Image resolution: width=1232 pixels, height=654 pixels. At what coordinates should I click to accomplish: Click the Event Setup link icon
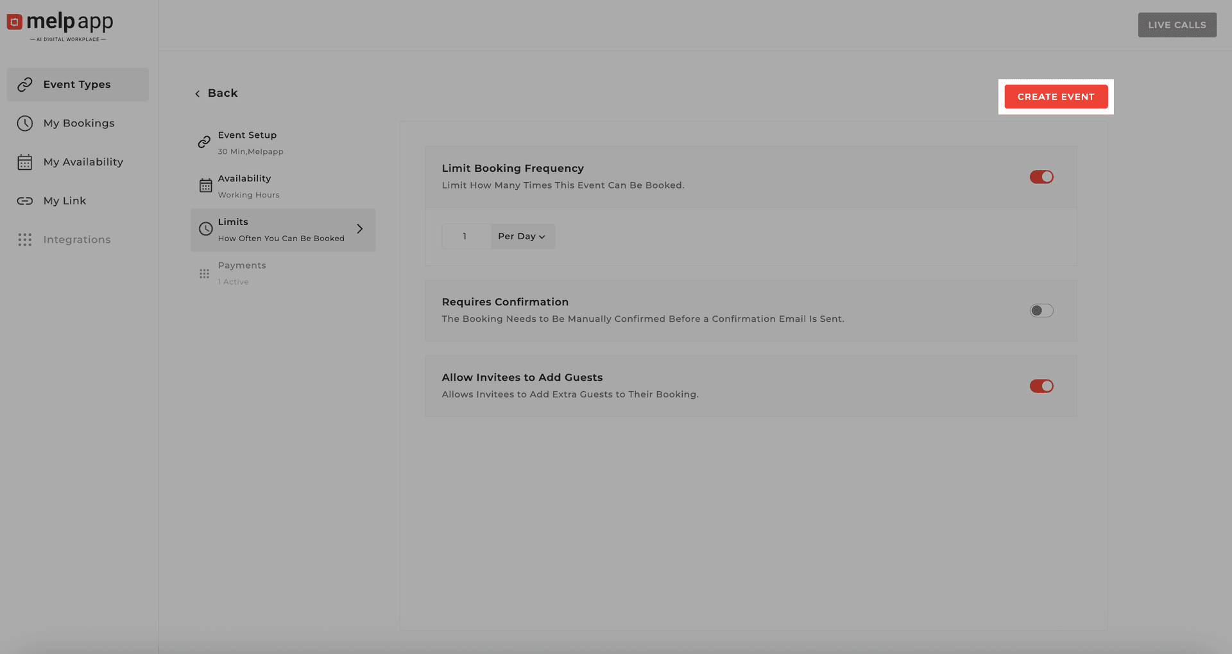[x=205, y=142]
